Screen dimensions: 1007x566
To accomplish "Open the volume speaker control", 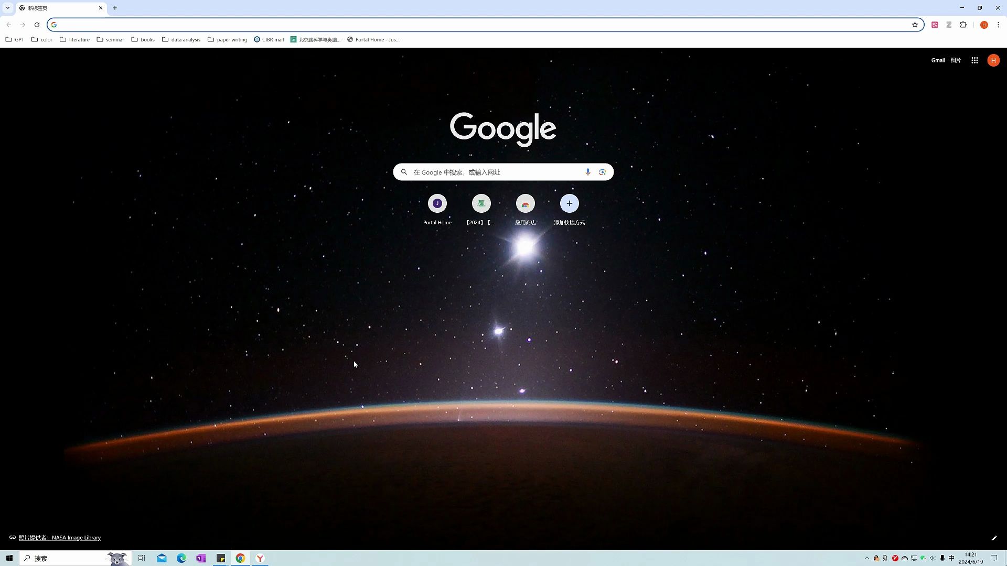I will point(933,558).
